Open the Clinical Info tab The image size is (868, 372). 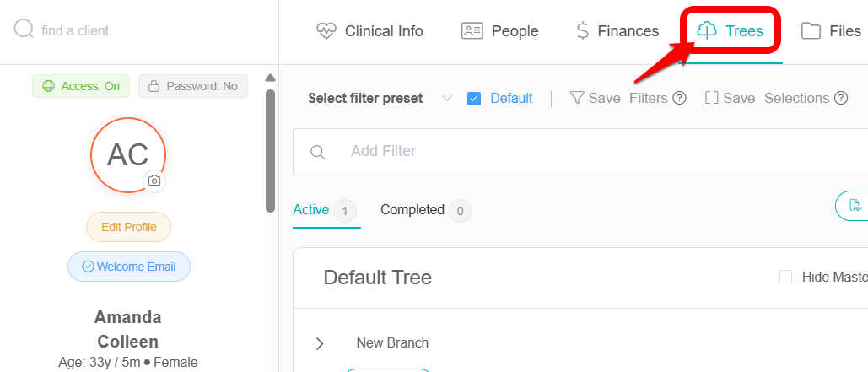369,31
